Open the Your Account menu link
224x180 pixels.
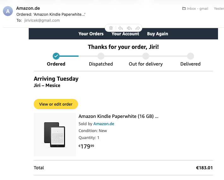pyautogui.click(x=125, y=34)
